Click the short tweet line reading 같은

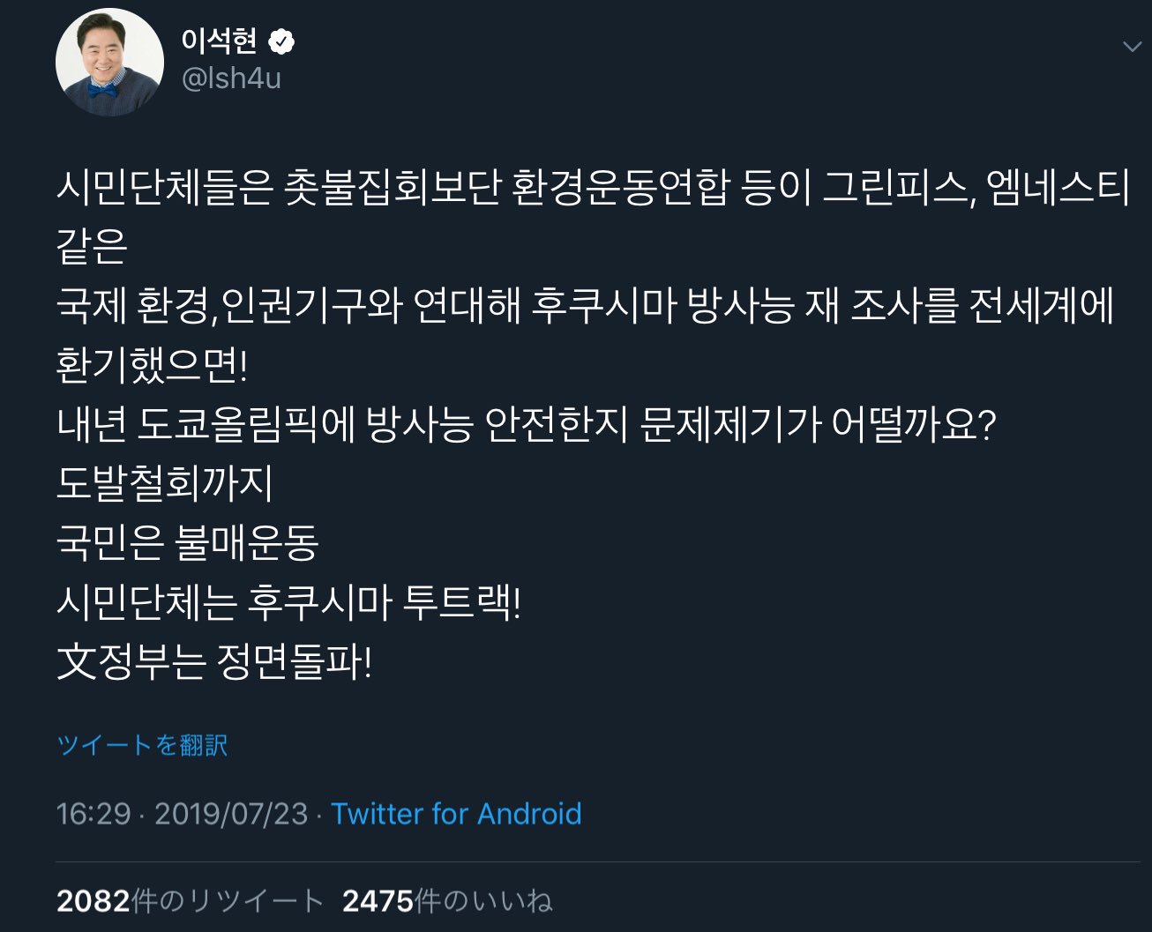pos(93,246)
